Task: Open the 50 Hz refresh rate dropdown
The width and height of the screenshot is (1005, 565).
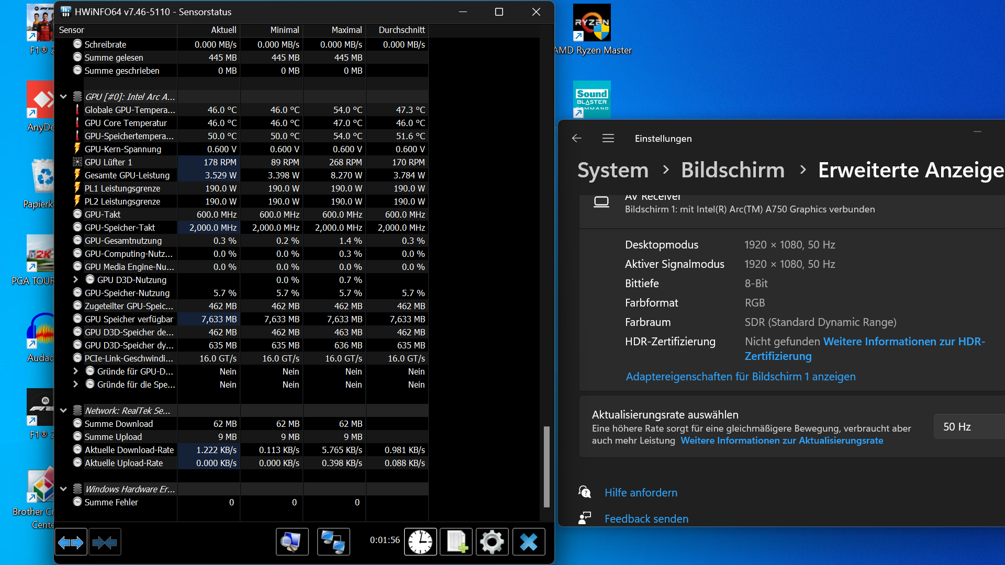Action: pos(968,427)
